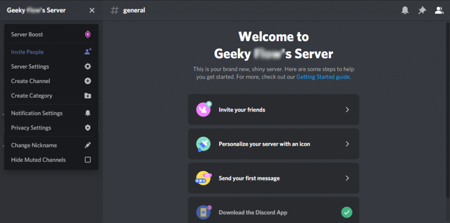450x223 pixels.
Task: Choose Invite People from the menu
Action: click(x=51, y=52)
